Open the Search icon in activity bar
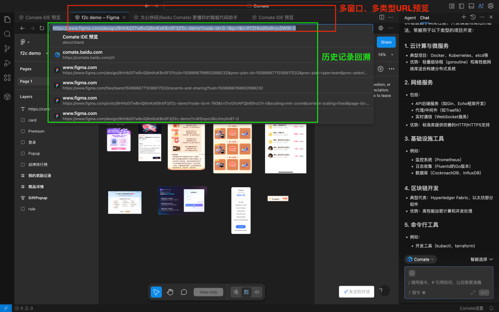 pyautogui.click(x=7, y=34)
